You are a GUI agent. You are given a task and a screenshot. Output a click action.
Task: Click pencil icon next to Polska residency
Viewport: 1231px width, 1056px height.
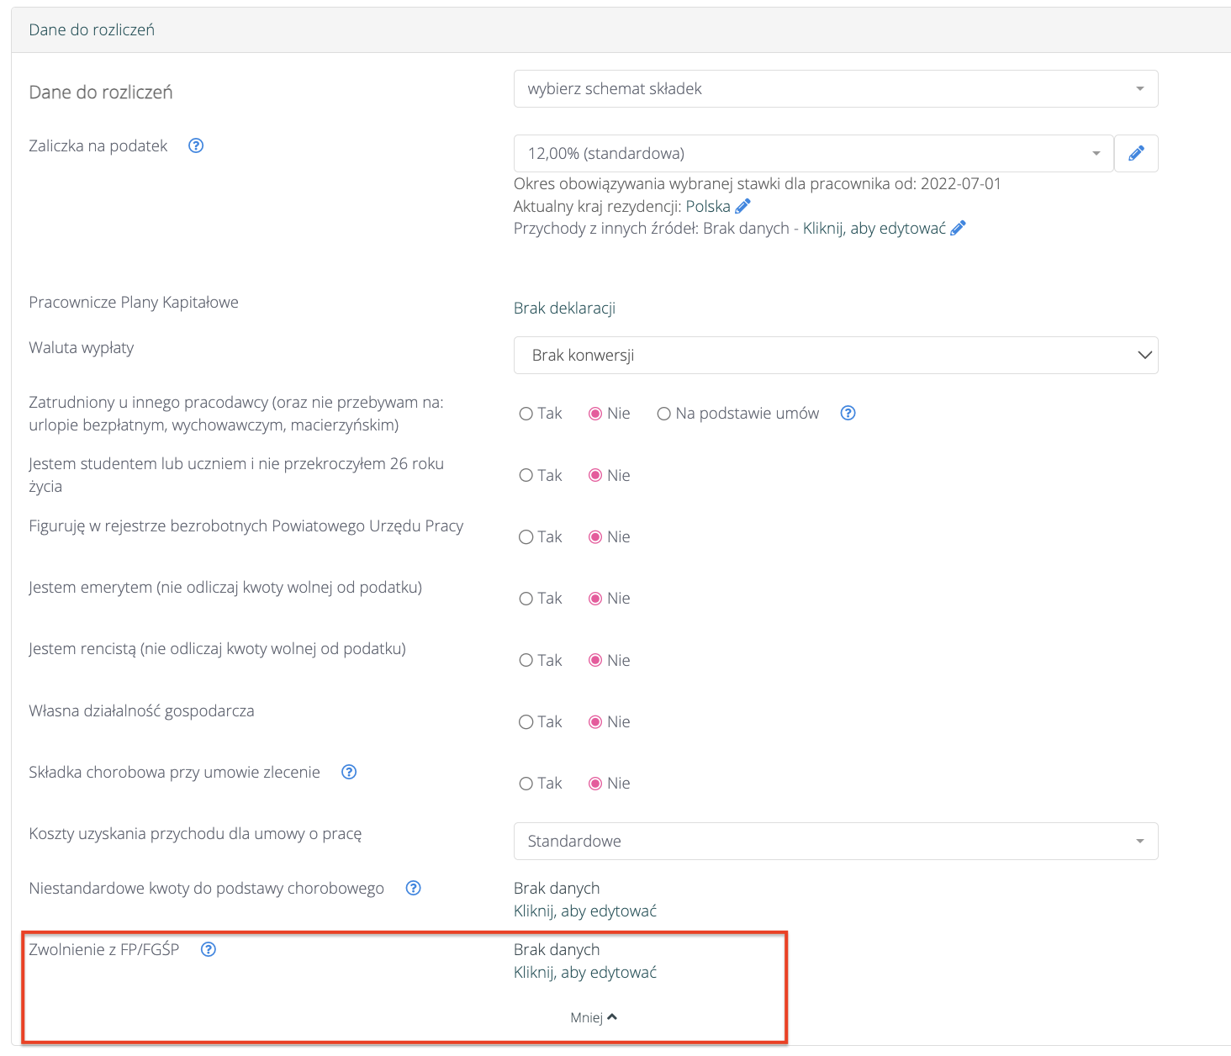tap(742, 206)
